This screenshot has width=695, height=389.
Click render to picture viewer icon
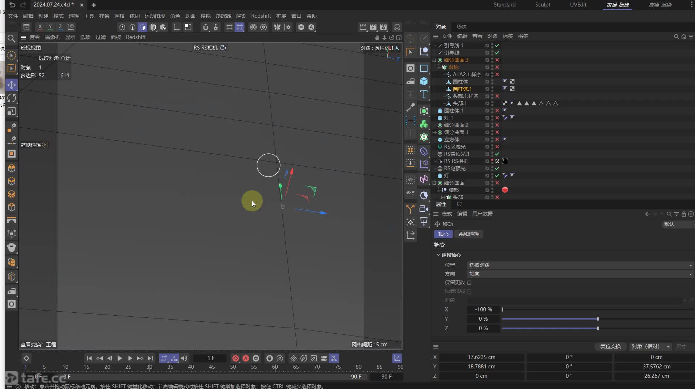coord(373,27)
